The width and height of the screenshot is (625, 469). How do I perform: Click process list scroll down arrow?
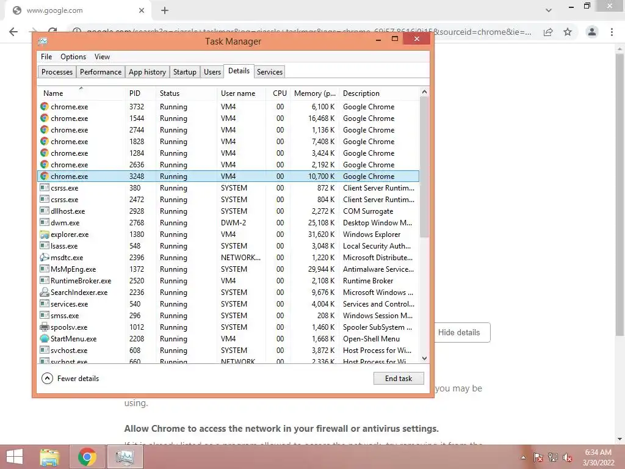425,358
